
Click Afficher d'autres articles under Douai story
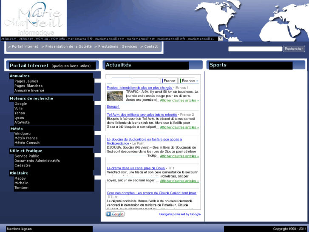point(179,181)
